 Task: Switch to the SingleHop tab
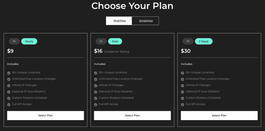tap(146, 21)
